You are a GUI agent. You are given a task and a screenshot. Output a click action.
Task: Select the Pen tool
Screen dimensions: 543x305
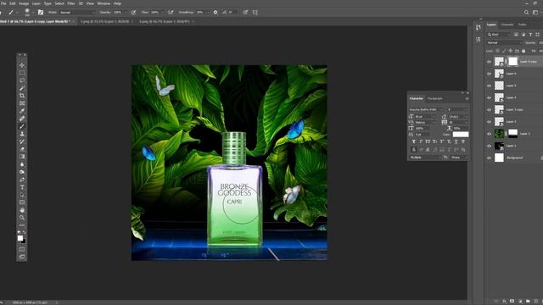coord(22,180)
